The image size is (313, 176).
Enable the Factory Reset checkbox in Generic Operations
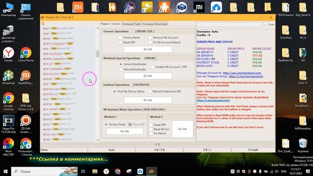[x=120, y=38]
